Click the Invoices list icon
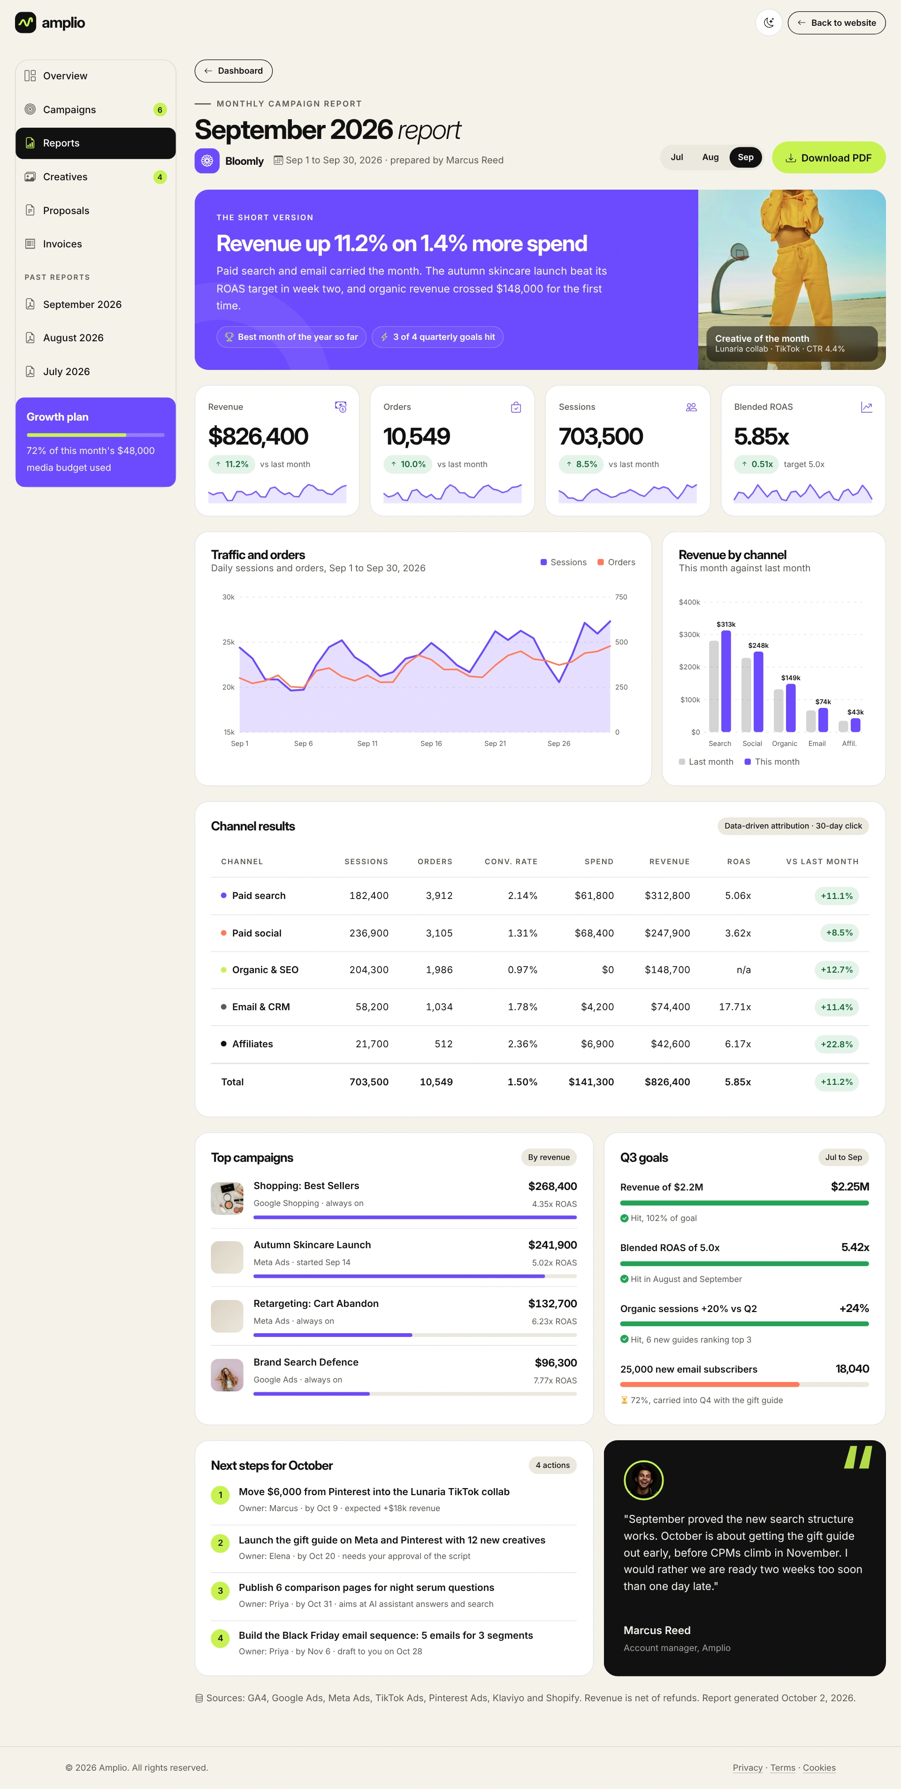 point(30,244)
